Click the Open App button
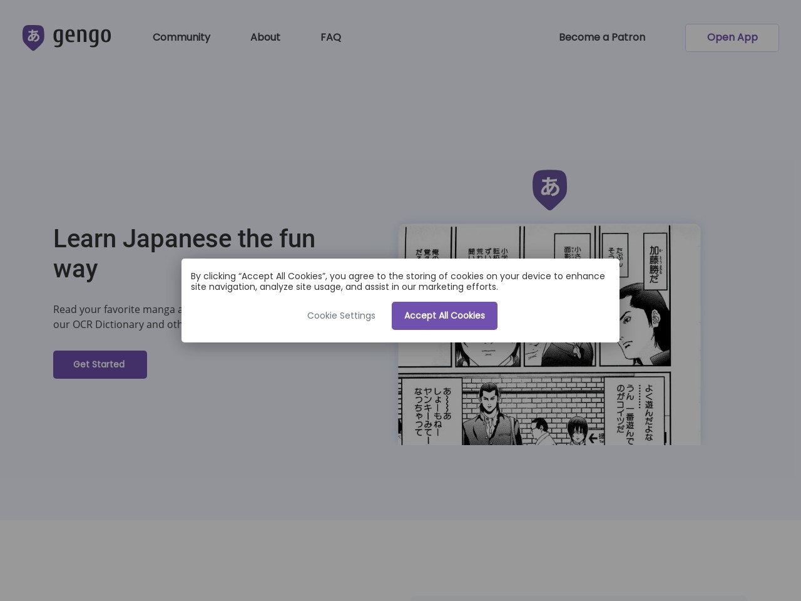Viewport: 801px width, 601px height. coord(732,38)
